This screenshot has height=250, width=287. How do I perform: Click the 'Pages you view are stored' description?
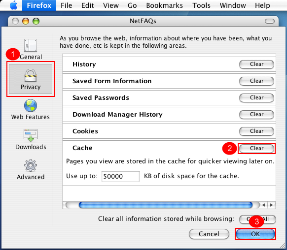tap(170, 161)
